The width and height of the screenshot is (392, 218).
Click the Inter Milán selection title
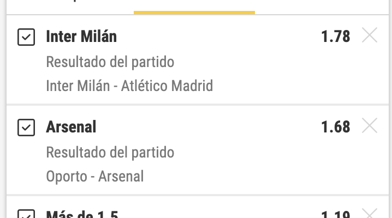[x=81, y=37]
